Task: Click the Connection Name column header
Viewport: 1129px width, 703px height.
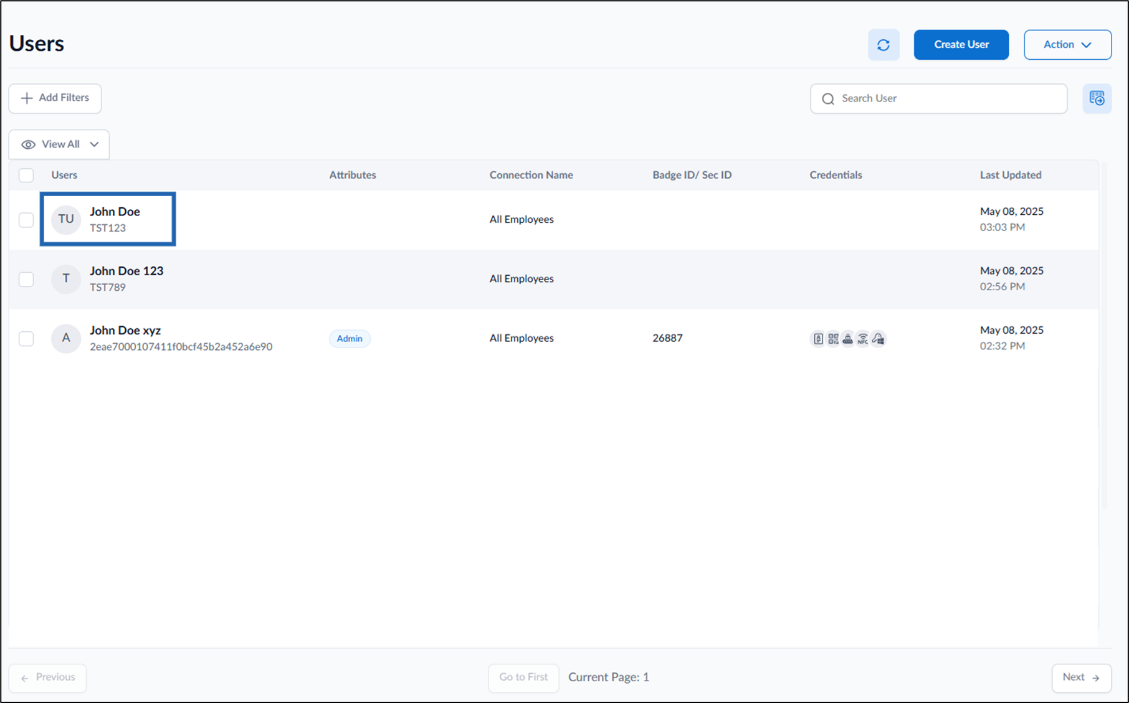Action: pos(531,175)
